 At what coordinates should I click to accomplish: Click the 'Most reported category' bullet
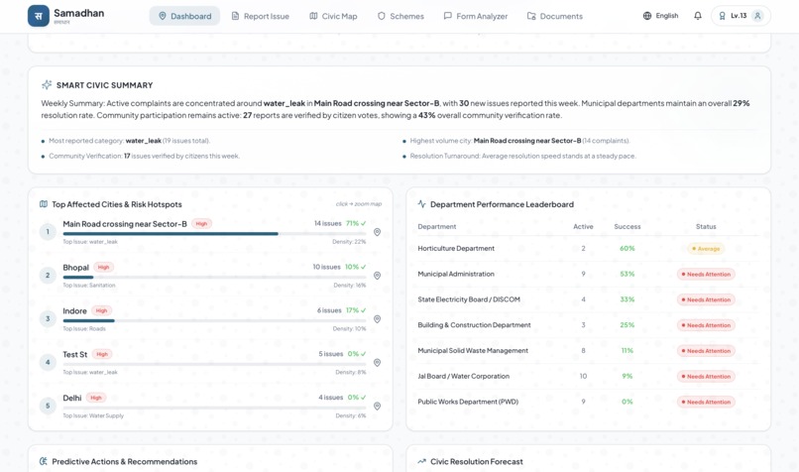pos(126,141)
